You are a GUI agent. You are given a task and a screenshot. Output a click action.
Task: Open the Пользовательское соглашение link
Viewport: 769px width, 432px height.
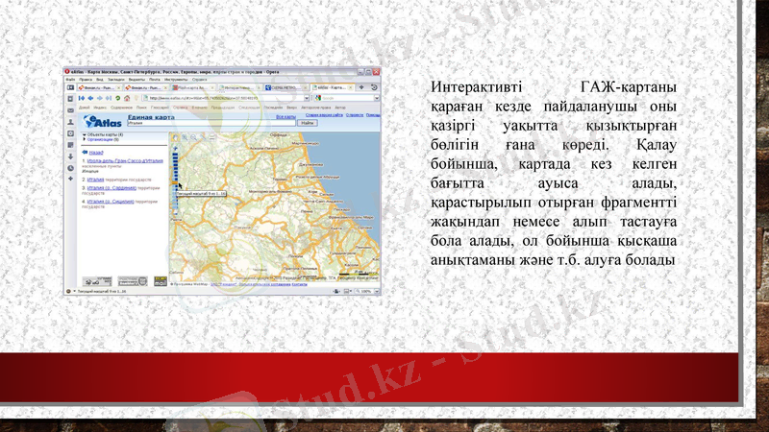264,284
